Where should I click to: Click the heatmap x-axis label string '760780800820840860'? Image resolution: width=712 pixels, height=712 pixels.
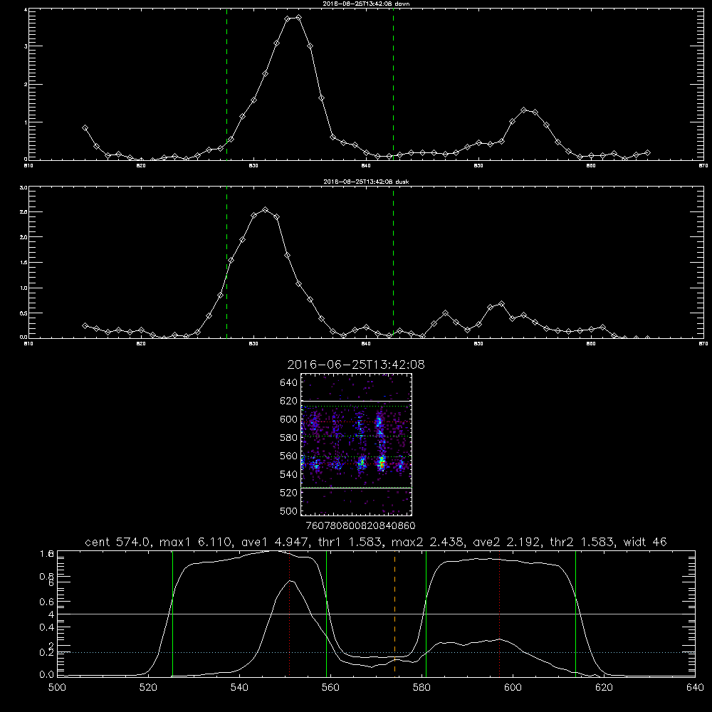click(360, 526)
